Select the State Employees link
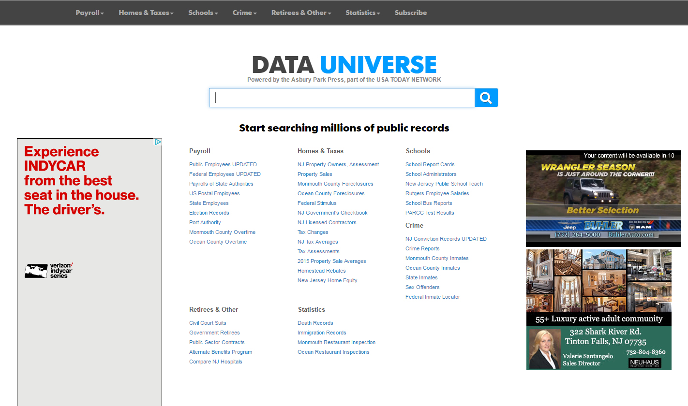The width and height of the screenshot is (688, 406). [x=209, y=203]
